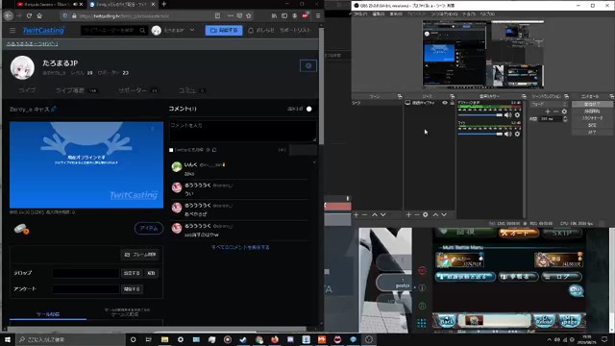
Task: Increase the transition duration with the stepper arrow
Action: click(x=565, y=117)
